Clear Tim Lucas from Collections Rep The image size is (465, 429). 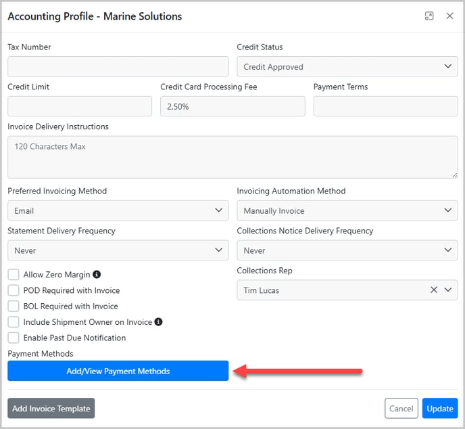tap(434, 290)
